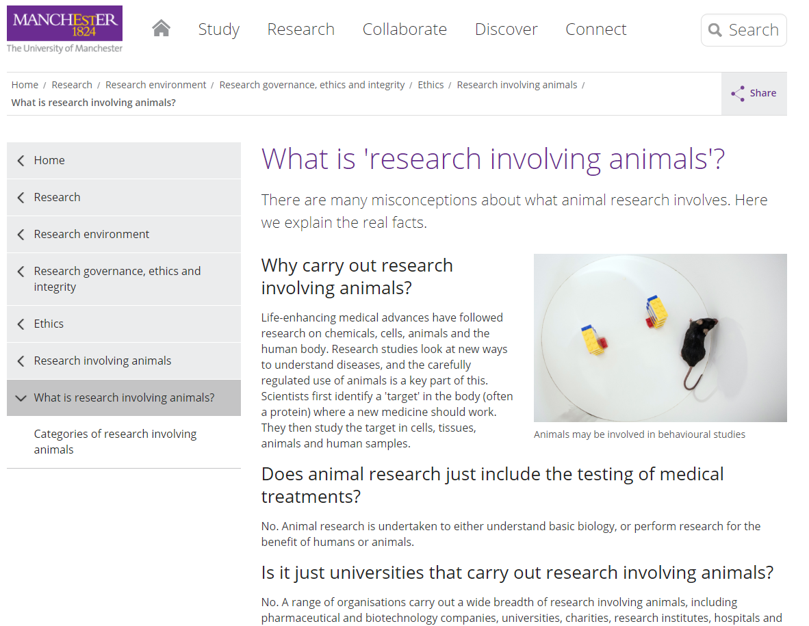Click the magnifying glass search icon
The width and height of the screenshot is (809, 626).
coord(715,30)
